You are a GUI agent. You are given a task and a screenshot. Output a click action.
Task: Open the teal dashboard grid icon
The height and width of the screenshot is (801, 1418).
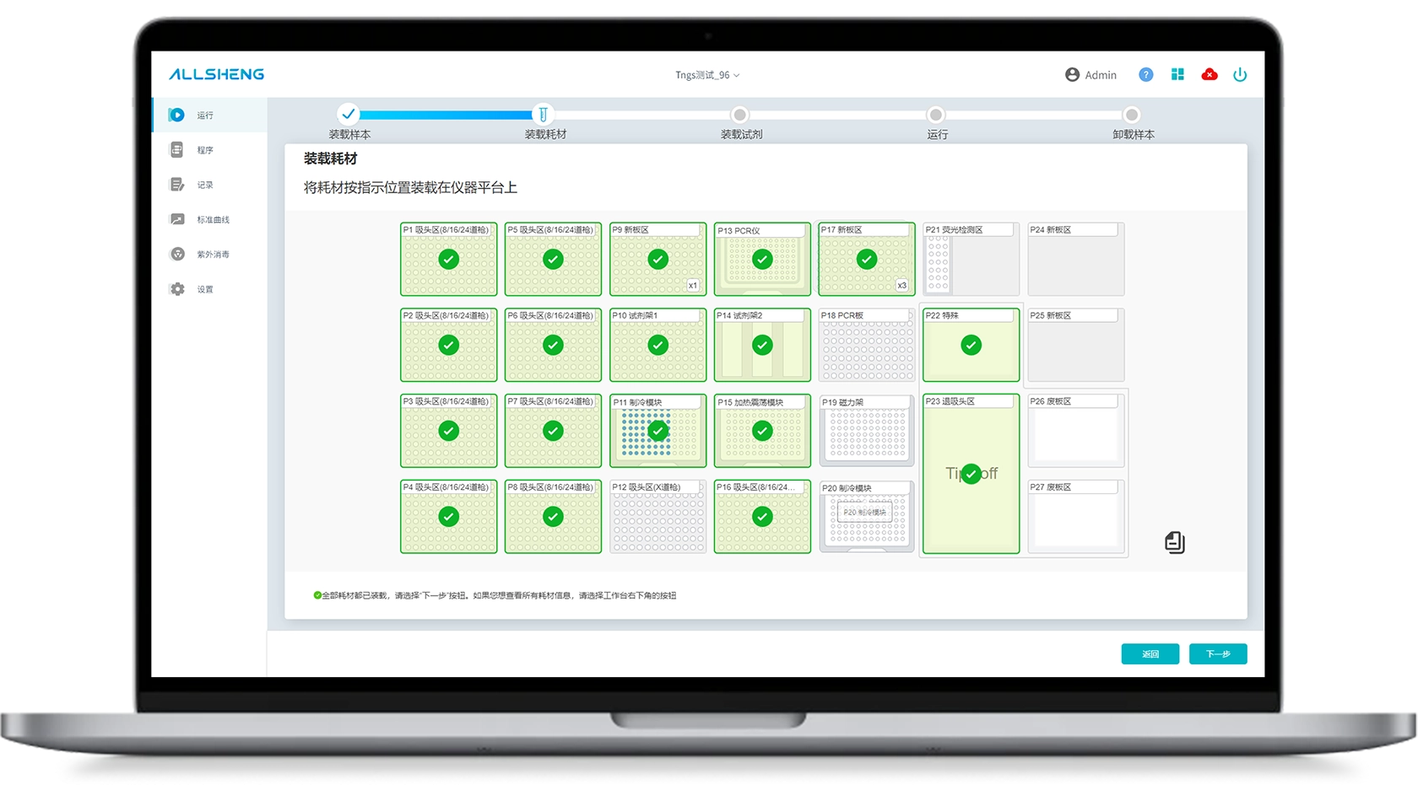tap(1177, 75)
